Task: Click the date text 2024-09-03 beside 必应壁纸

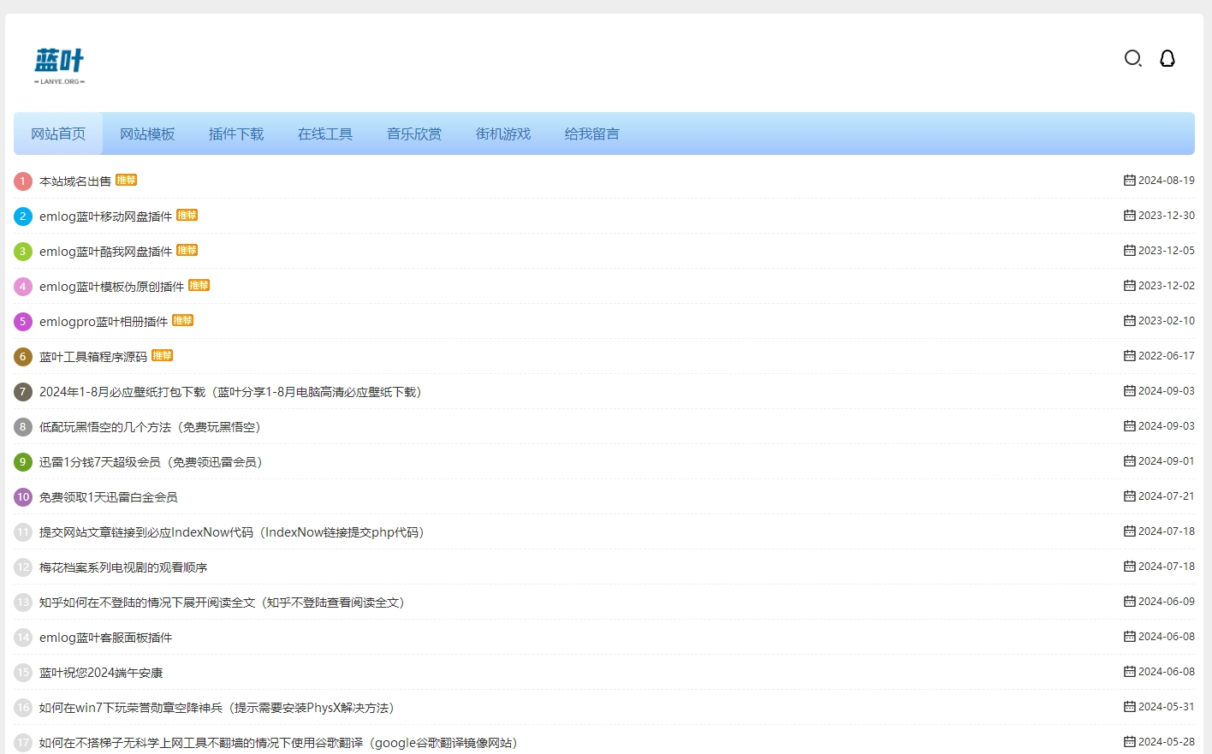Action: point(1167,391)
